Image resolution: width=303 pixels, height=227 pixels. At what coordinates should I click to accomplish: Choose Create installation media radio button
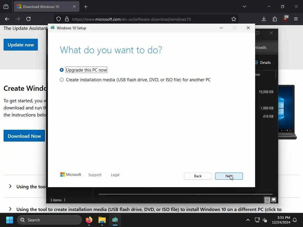62,80
